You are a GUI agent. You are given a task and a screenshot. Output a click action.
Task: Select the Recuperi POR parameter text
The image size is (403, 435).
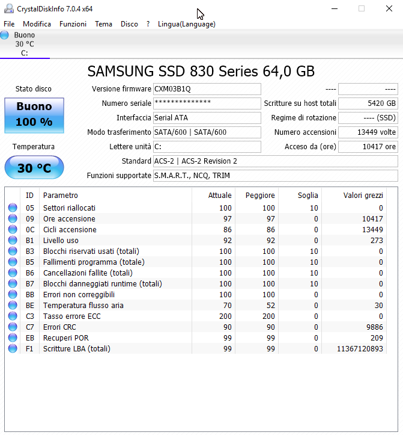(66, 338)
